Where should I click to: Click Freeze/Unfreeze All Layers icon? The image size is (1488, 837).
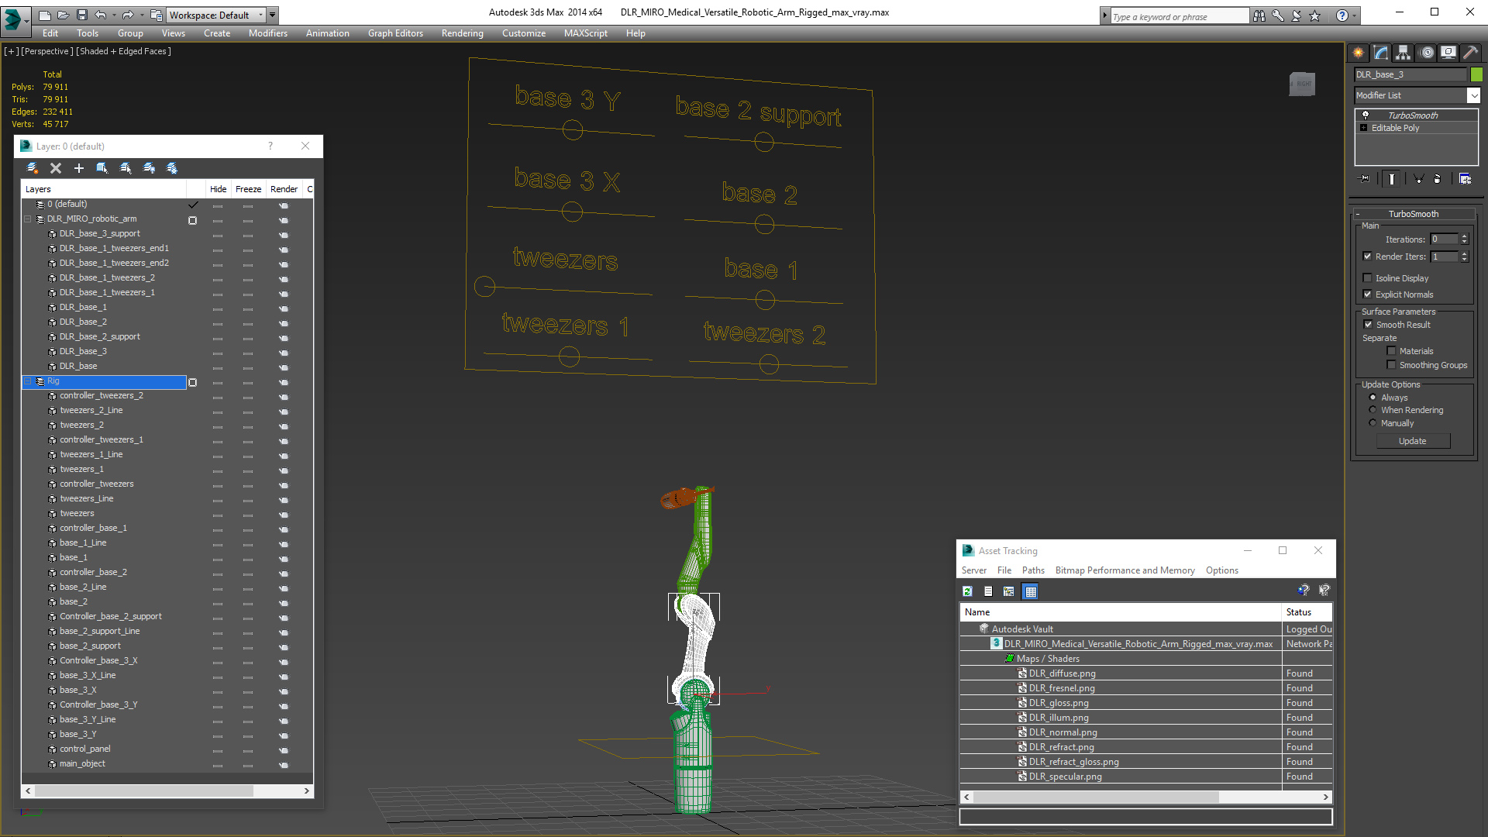tap(172, 168)
